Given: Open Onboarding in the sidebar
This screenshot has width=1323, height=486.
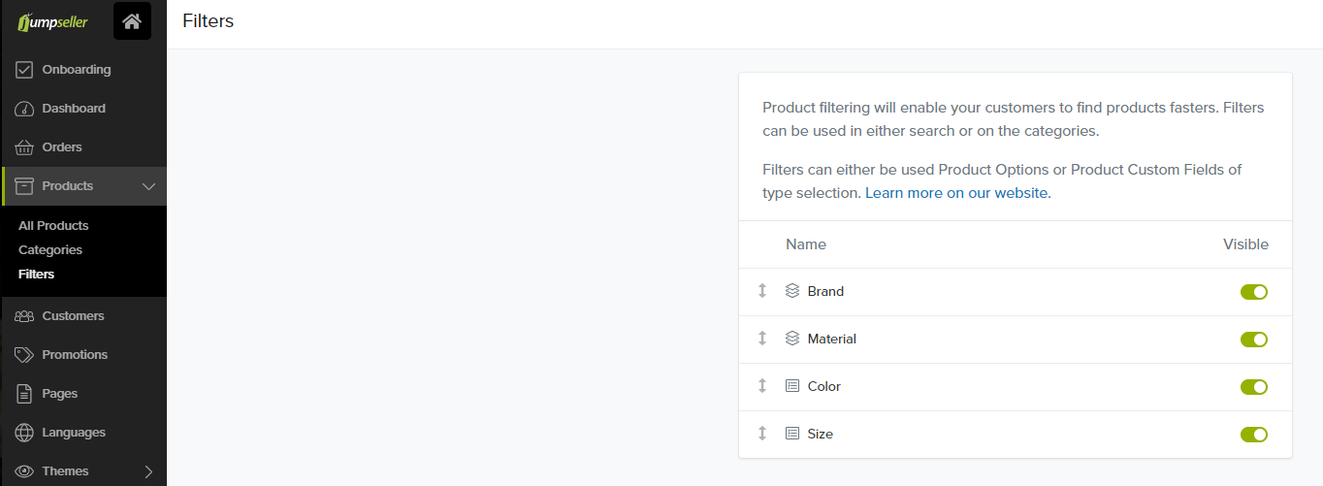Looking at the screenshot, I should click(83, 70).
